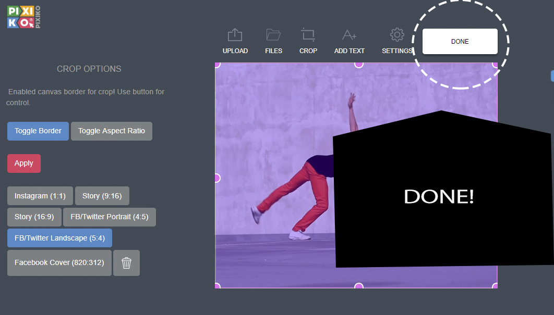Click the SETTINGS label in the toolbar
The width and height of the screenshot is (554, 315).
click(x=397, y=51)
